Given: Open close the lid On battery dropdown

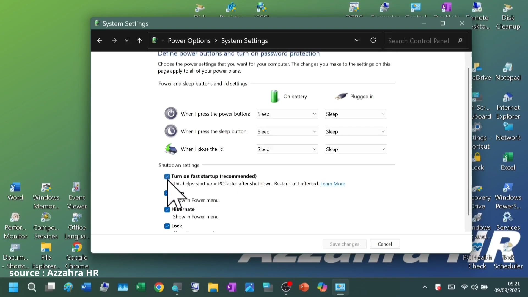Looking at the screenshot, I should (287, 149).
